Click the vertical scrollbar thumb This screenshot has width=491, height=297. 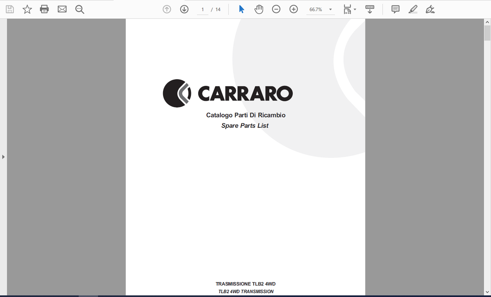[x=487, y=33]
